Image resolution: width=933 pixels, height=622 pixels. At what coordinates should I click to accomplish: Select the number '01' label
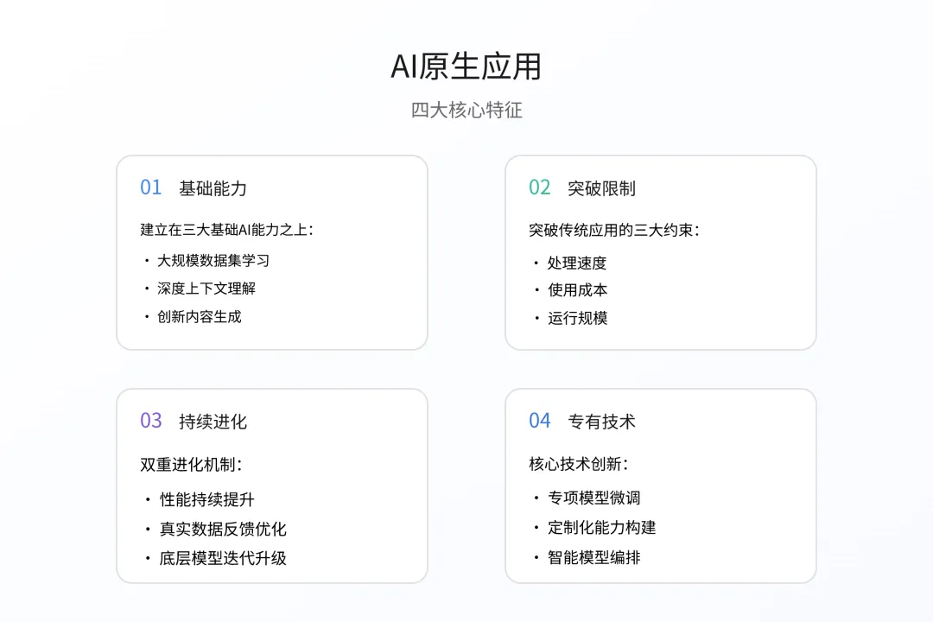151,187
